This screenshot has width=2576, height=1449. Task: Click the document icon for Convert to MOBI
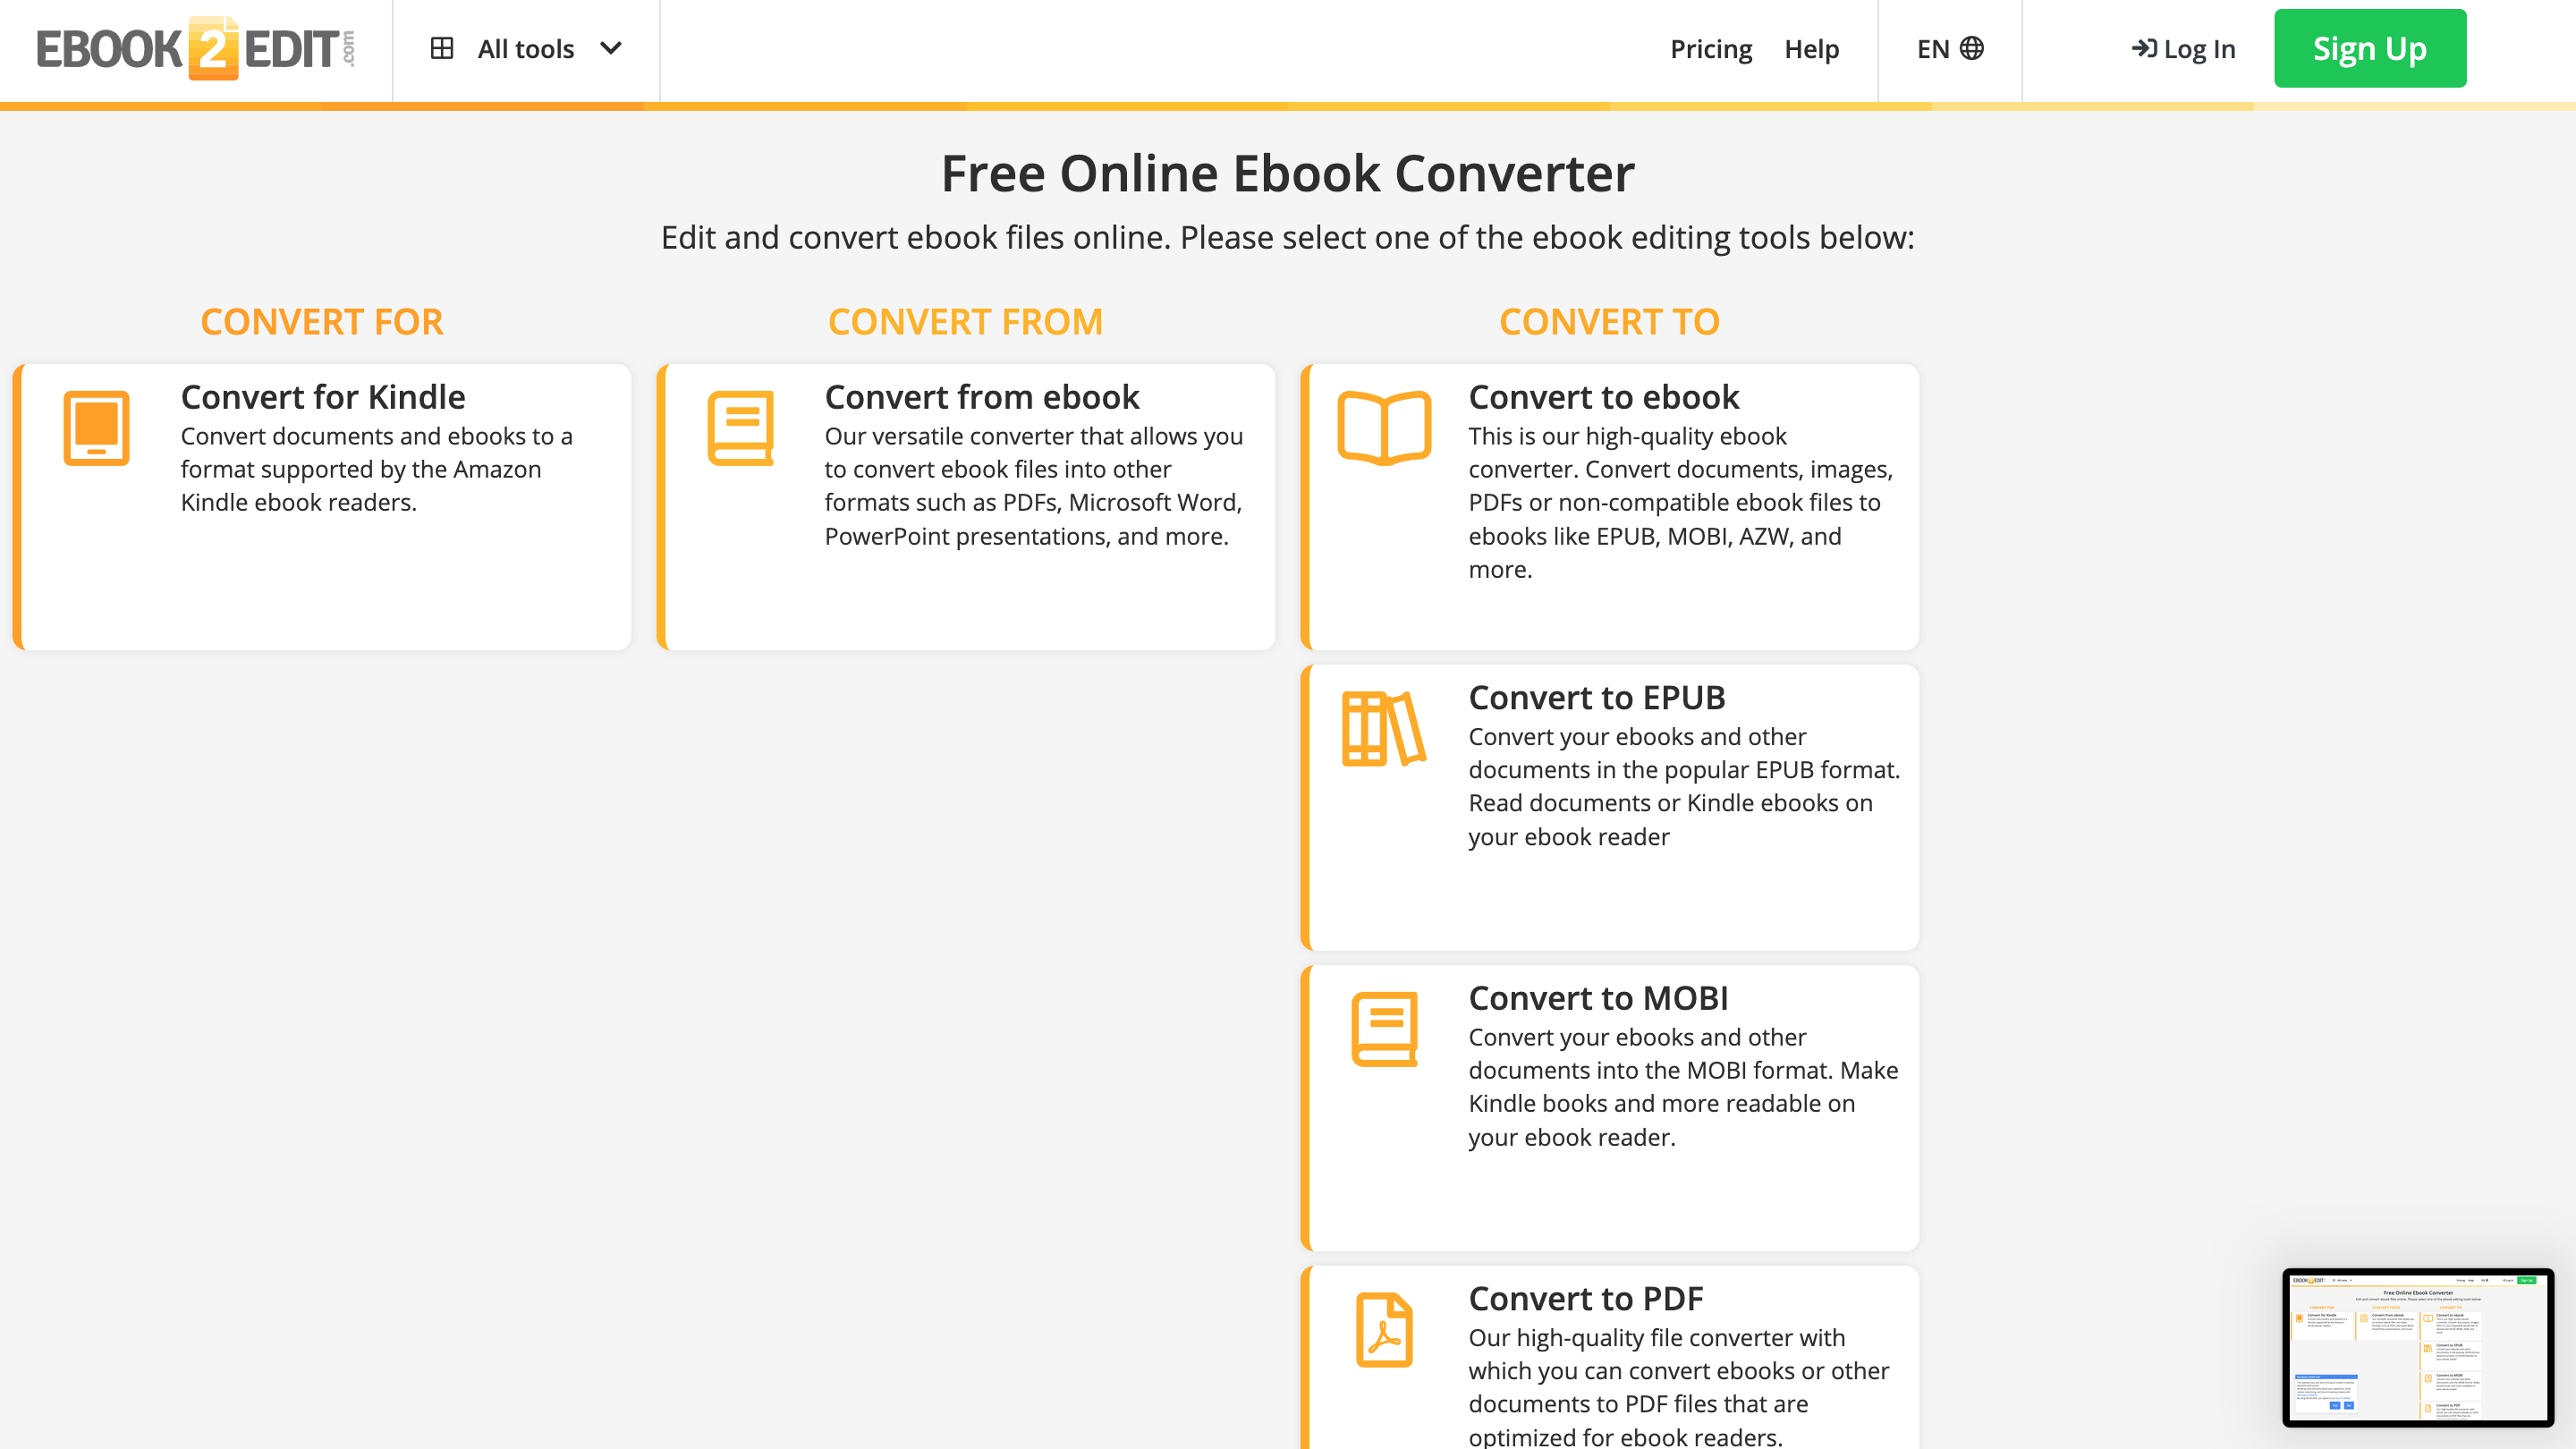tap(1385, 1028)
